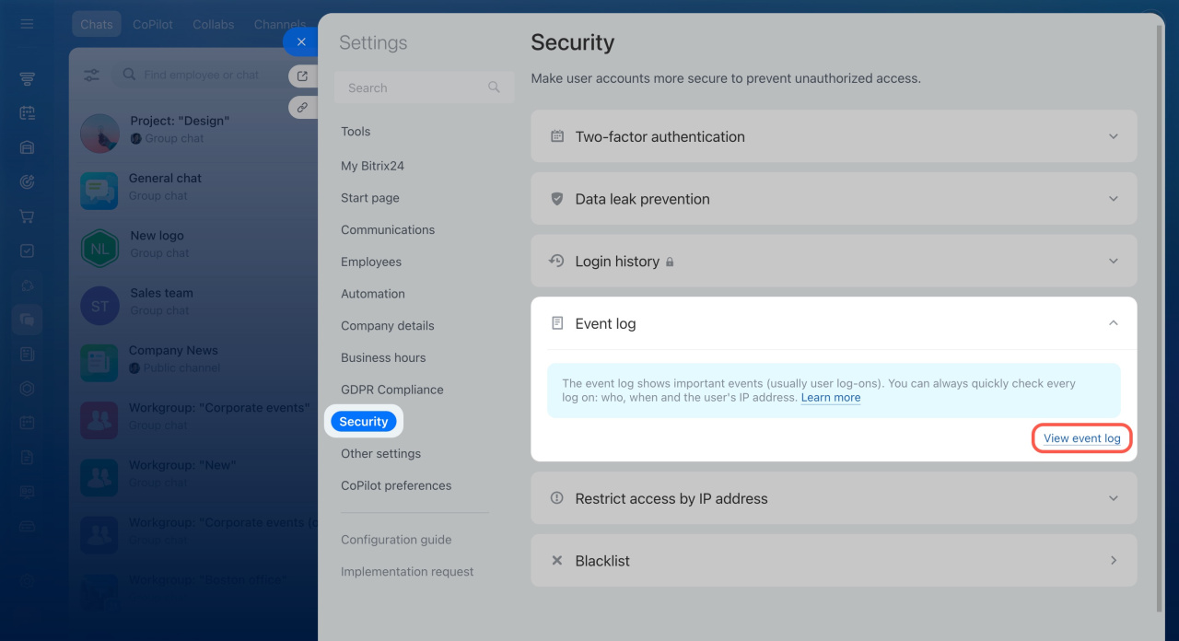Open the Blacklist section
This screenshot has width=1179, height=641.
point(1113,561)
